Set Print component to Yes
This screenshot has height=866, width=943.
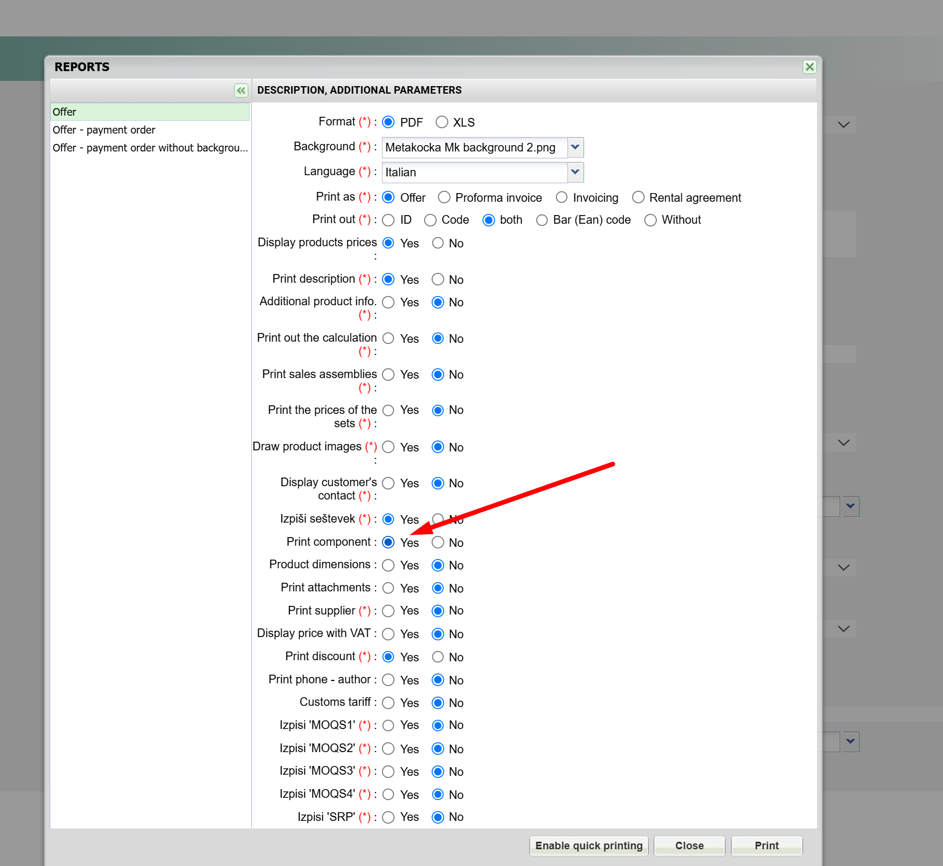point(388,542)
